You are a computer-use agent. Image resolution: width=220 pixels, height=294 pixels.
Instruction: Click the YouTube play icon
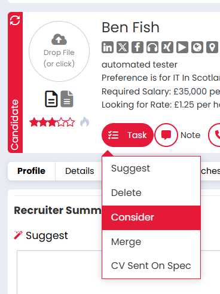click(182, 47)
